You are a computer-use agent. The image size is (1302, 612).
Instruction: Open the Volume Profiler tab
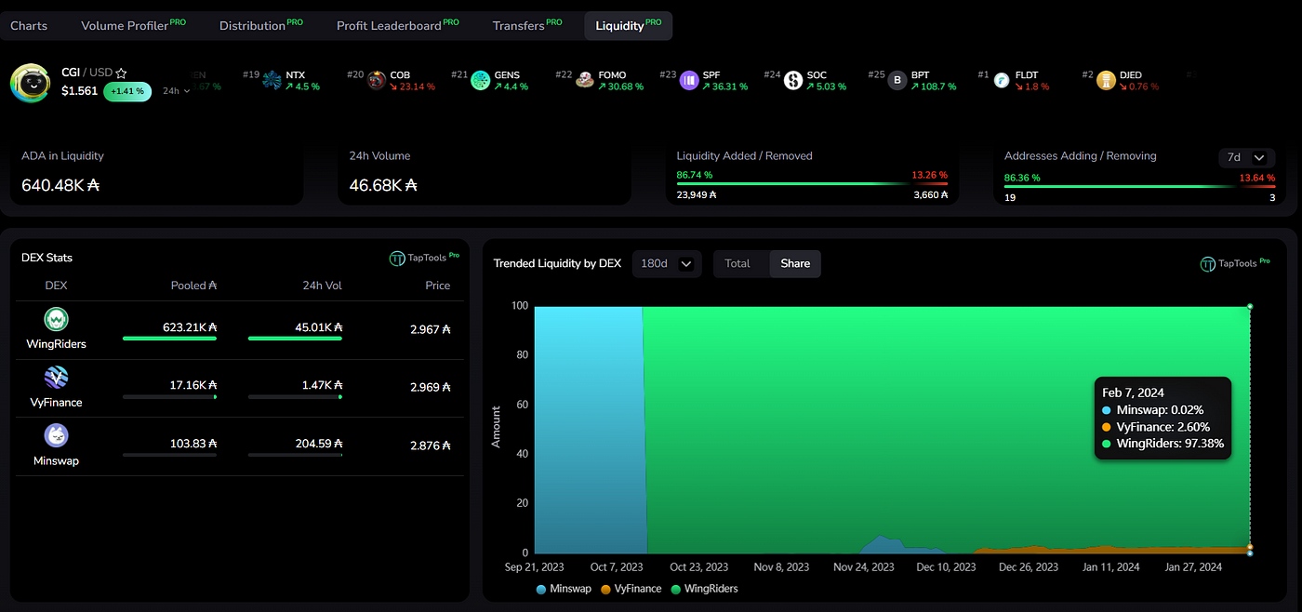click(x=133, y=25)
